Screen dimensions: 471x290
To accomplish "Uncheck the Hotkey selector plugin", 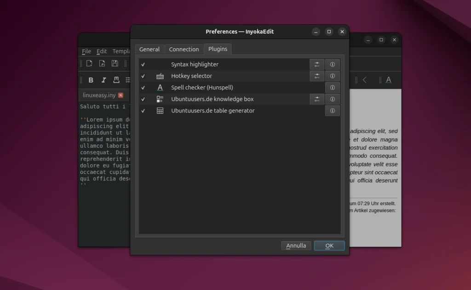I will click(143, 76).
